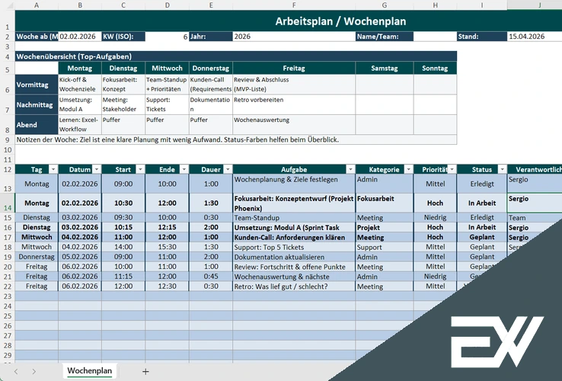562x381 pixels.
Task: Open the Ende filter dropdown
Action: 183,169
